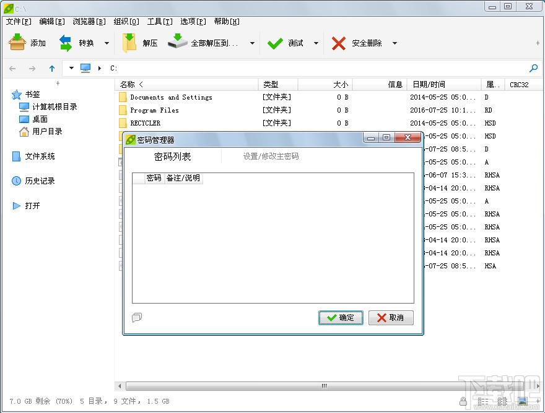Open the Extract all to dropdown arrow
This screenshot has height=413, width=545.
point(252,43)
